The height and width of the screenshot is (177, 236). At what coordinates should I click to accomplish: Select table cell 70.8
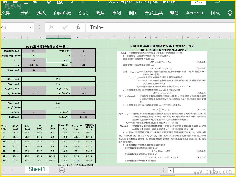[40, 132]
